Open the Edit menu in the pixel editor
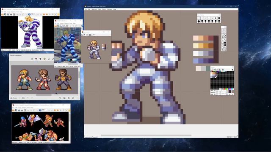The width and height of the screenshot is (271, 152). pos(89,9)
